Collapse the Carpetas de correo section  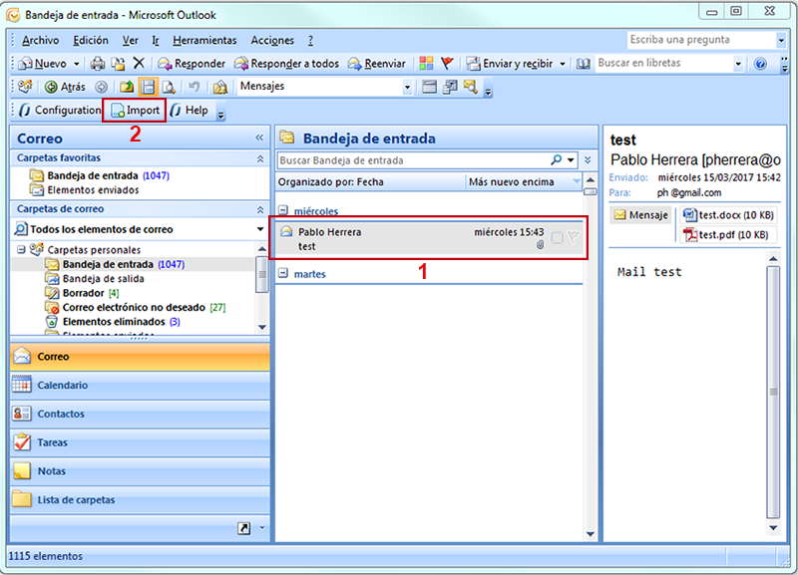[x=260, y=209]
